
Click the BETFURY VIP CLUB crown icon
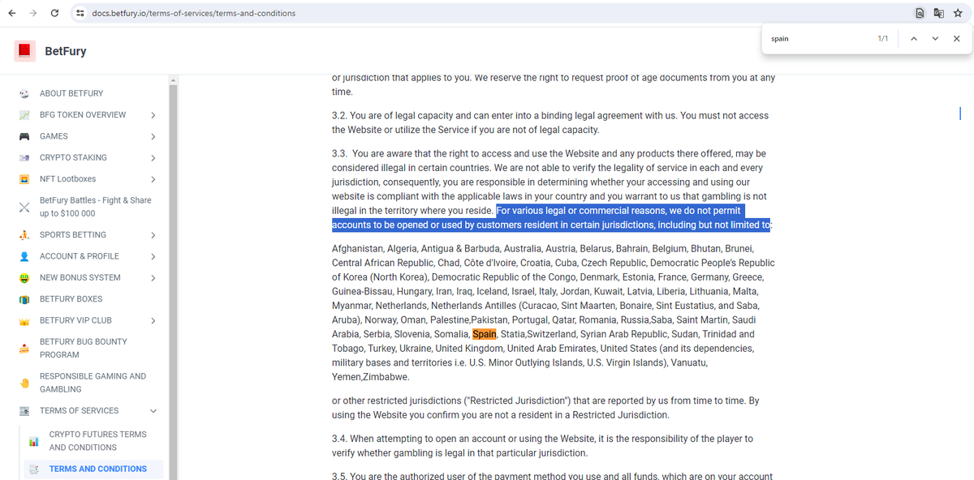(x=24, y=321)
